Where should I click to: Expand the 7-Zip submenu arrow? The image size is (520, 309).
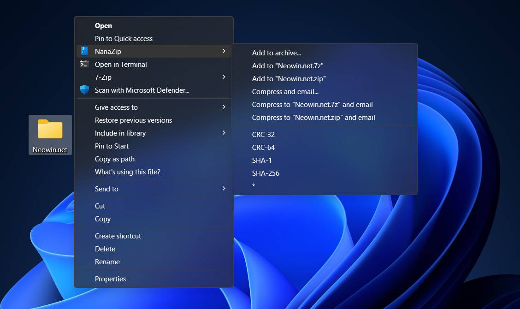pos(224,77)
